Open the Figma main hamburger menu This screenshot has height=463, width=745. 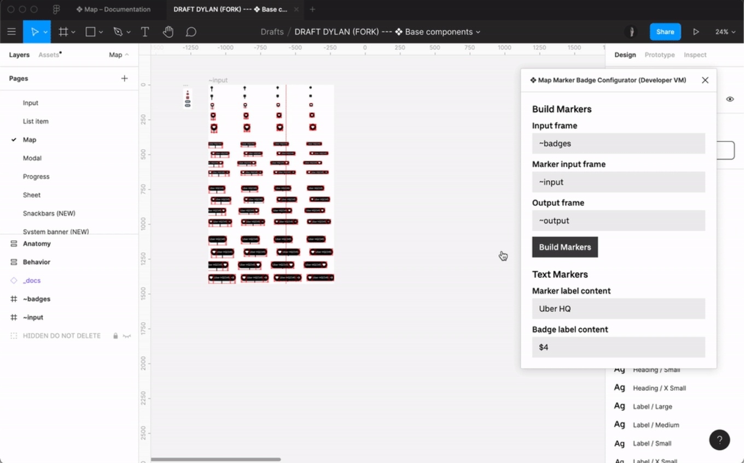click(11, 32)
